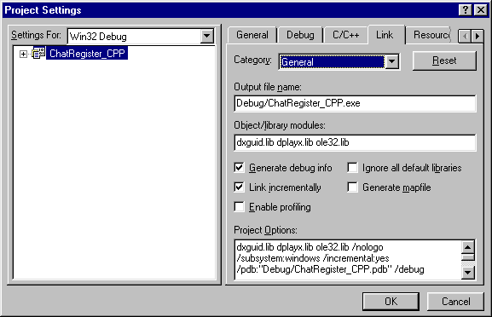Click OK to apply settings

coord(391,302)
